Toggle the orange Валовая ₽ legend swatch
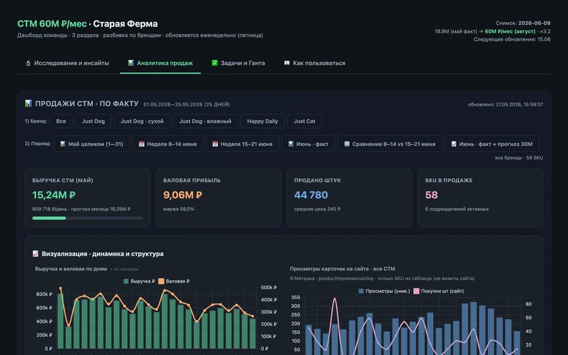The image size is (568, 355). [x=161, y=281]
